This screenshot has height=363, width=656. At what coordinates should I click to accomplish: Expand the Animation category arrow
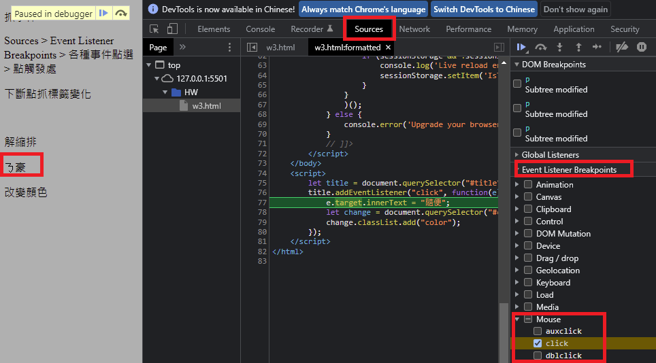tap(517, 184)
